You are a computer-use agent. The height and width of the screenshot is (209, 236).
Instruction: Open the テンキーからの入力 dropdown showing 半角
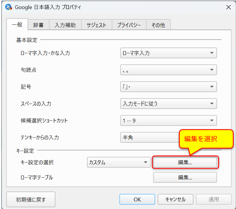150,137
